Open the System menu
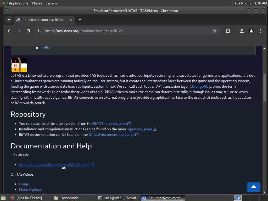This screenshot has width=268, height=201. pyautogui.click(x=51, y=3)
